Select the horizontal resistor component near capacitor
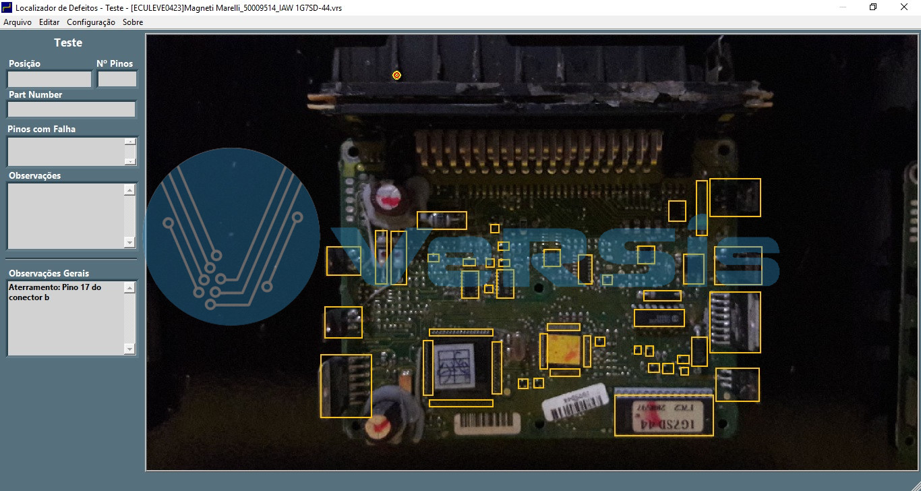 click(442, 221)
